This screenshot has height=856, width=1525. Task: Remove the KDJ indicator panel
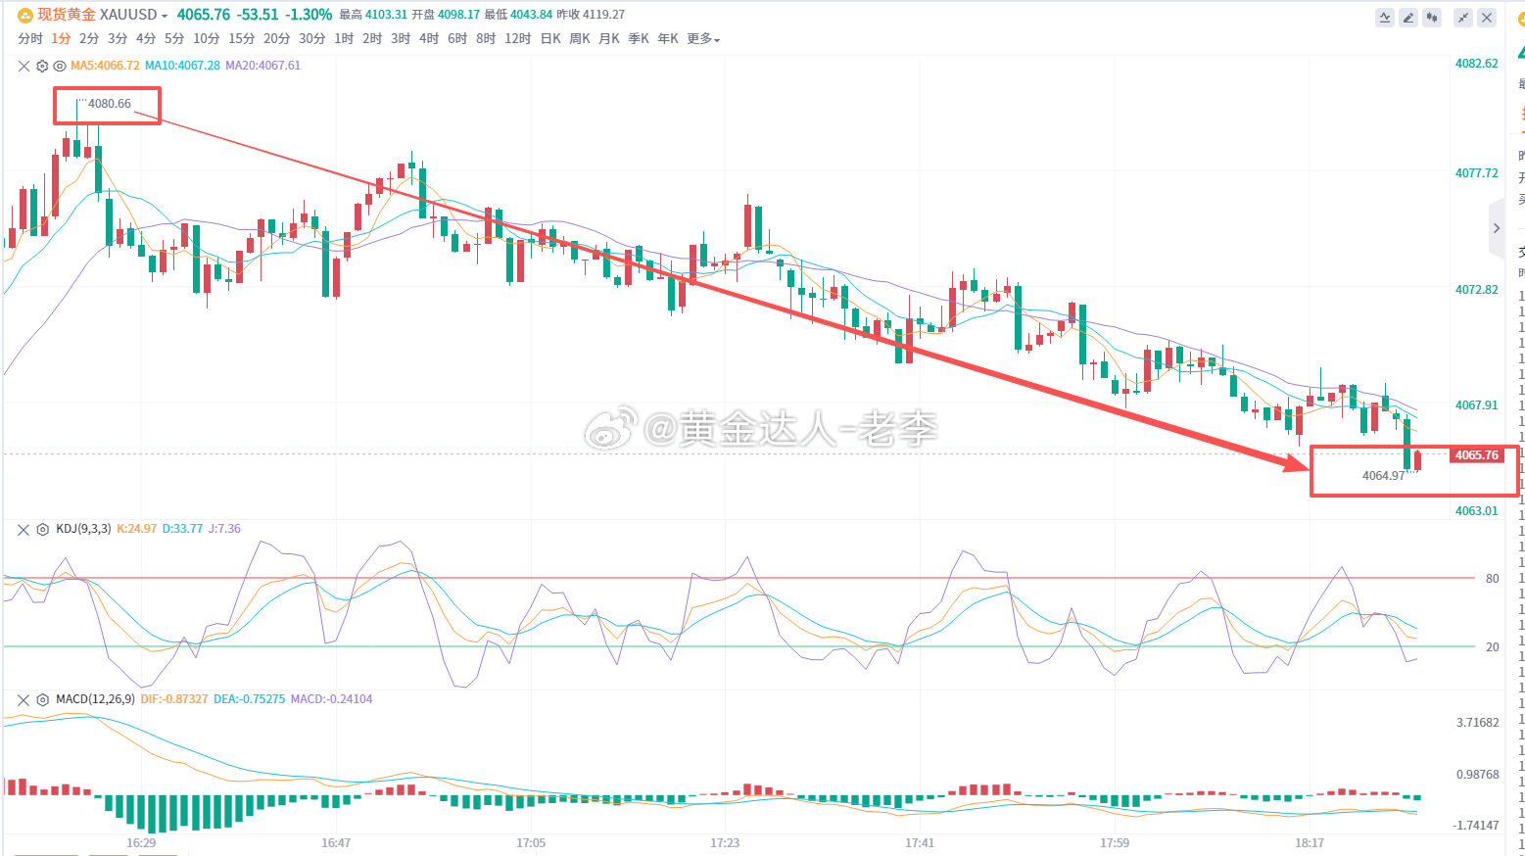[24, 529]
